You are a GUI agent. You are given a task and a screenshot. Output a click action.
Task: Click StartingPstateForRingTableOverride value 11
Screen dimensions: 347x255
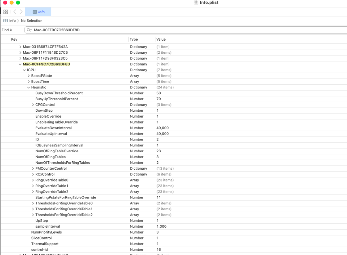point(159,197)
